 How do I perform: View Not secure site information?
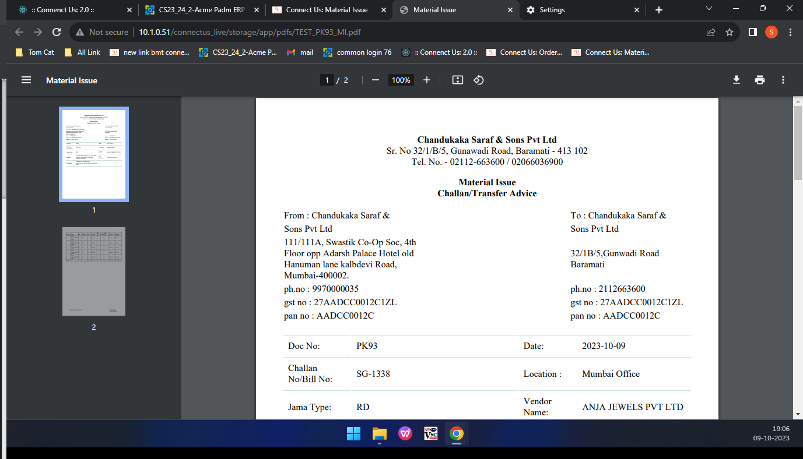coord(102,32)
